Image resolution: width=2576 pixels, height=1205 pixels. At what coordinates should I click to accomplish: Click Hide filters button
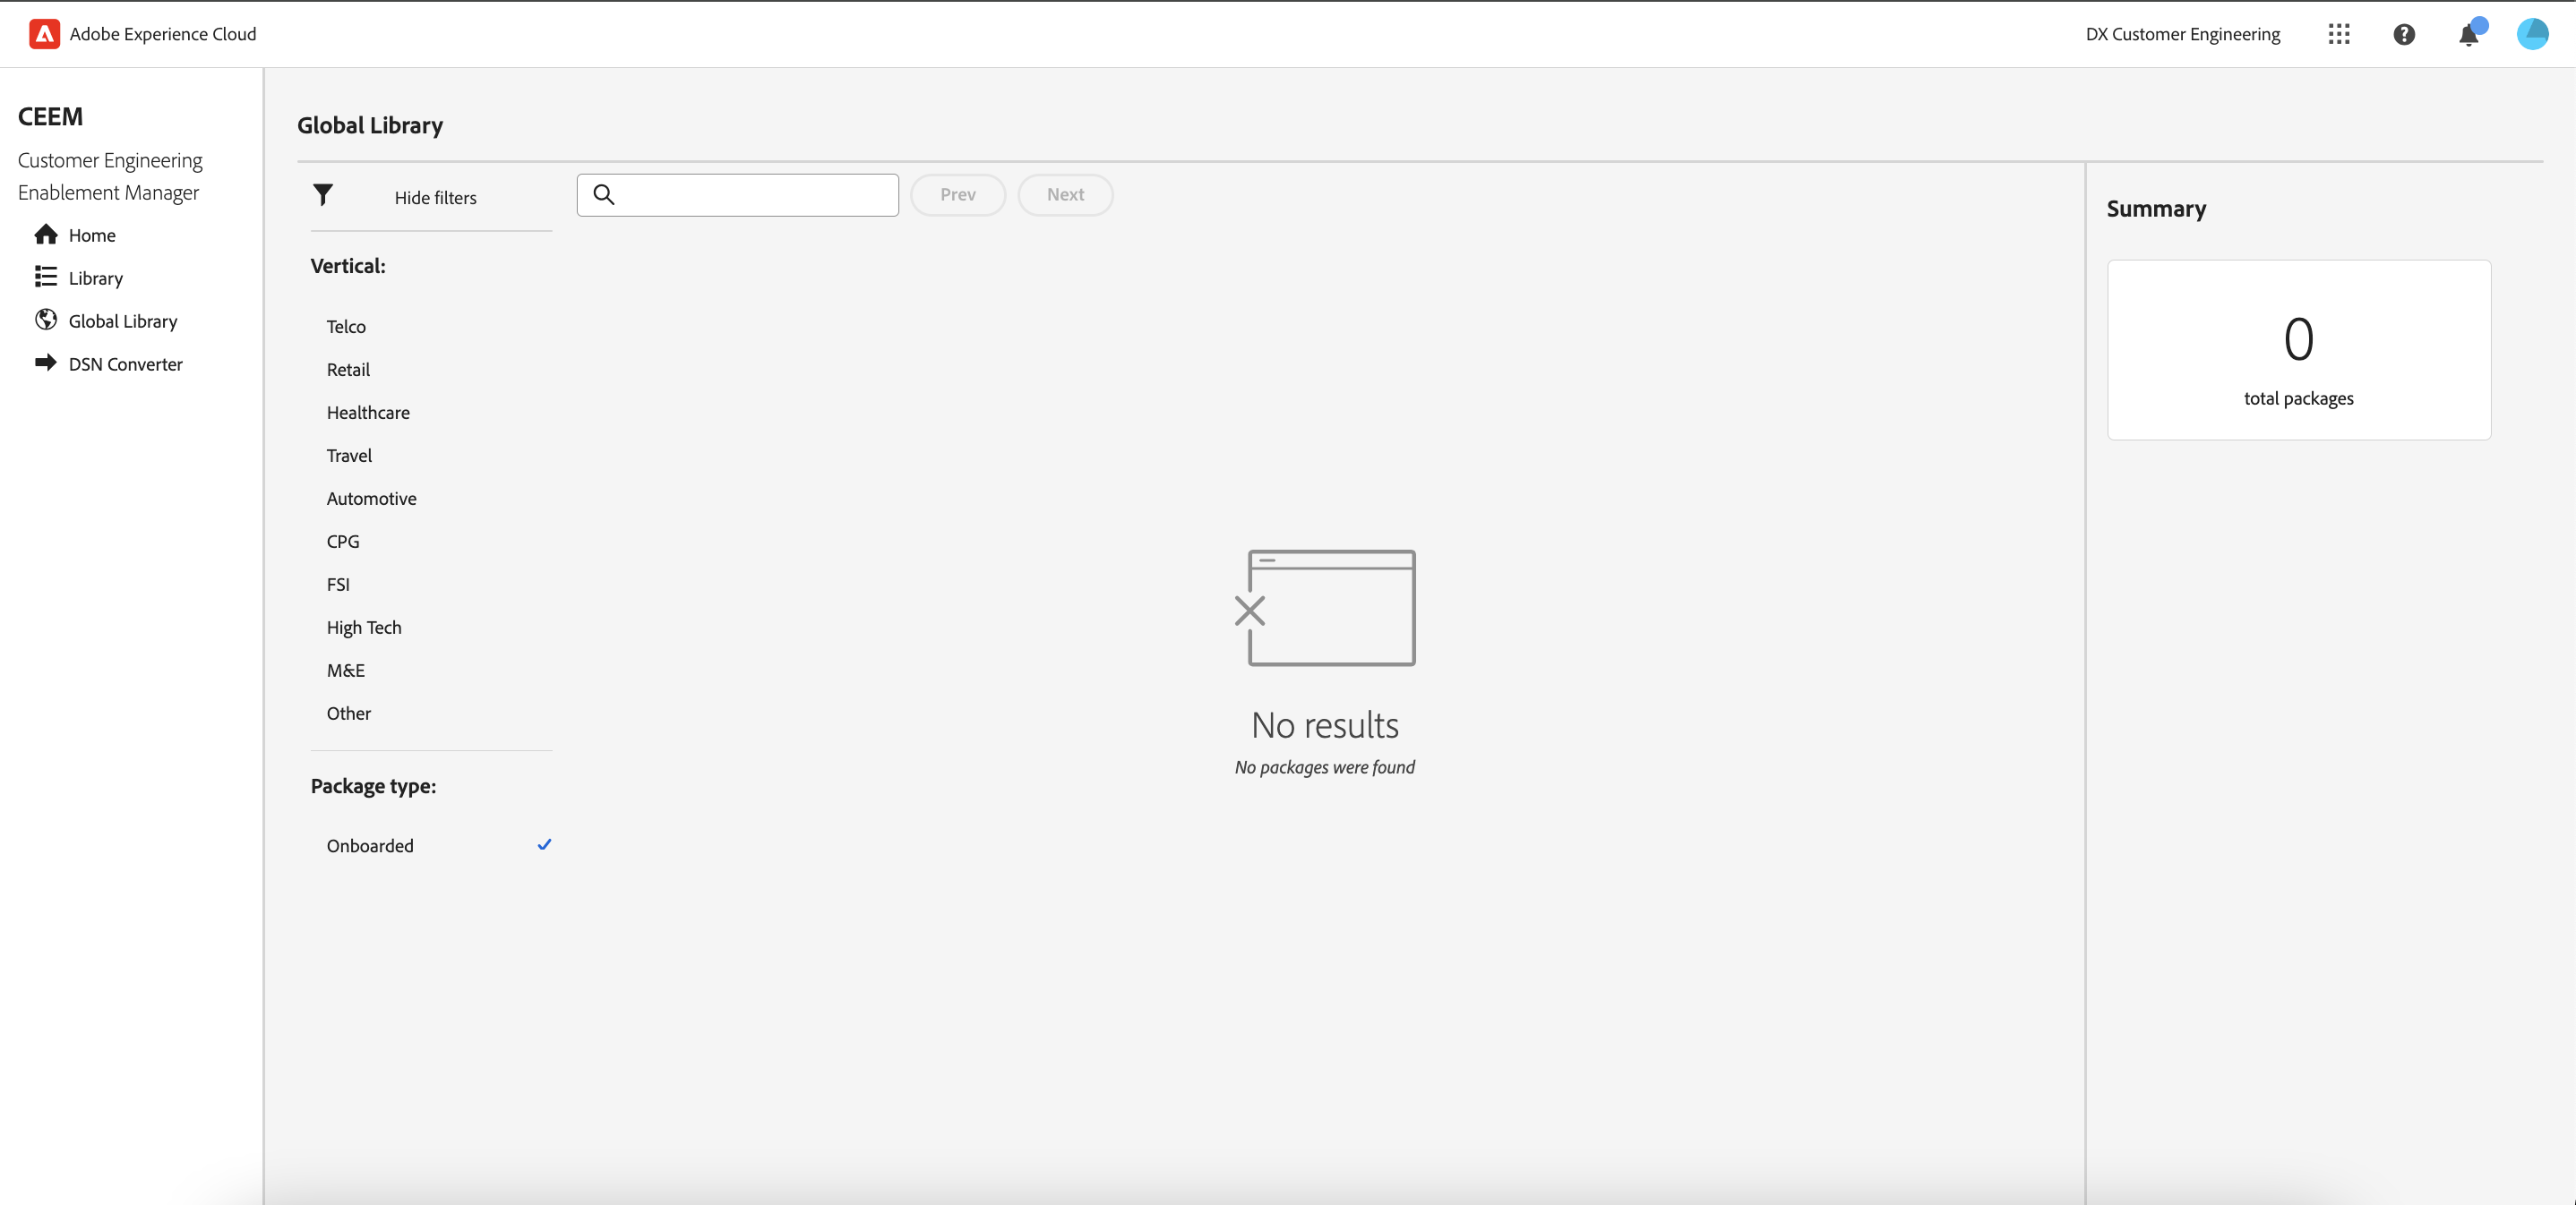click(x=435, y=198)
